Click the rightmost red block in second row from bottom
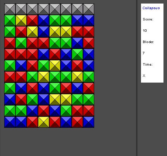 (x=89, y=111)
